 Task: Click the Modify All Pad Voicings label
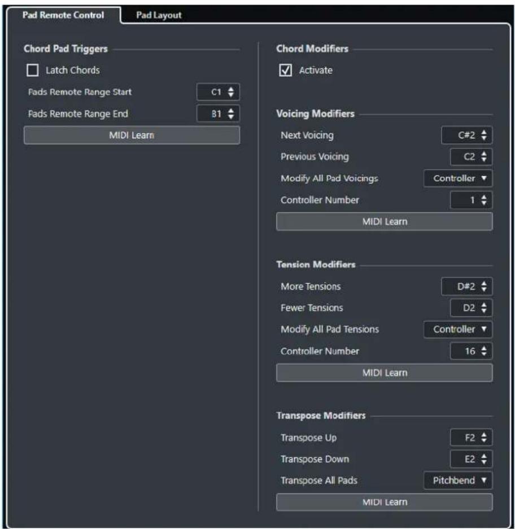pos(329,178)
